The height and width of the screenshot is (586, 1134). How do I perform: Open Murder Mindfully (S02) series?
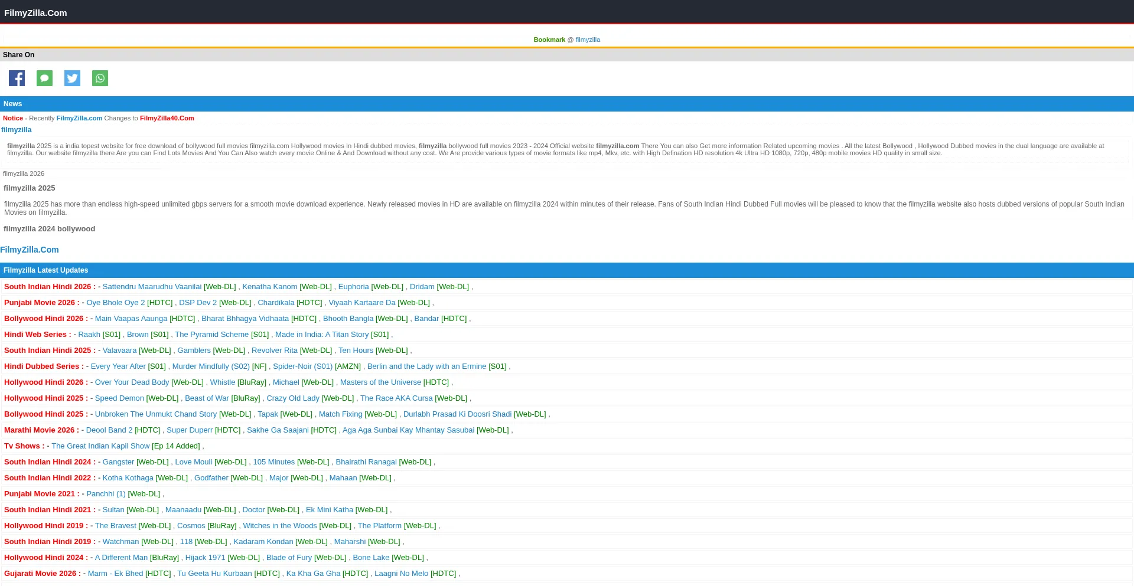pyautogui.click(x=211, y=366)
